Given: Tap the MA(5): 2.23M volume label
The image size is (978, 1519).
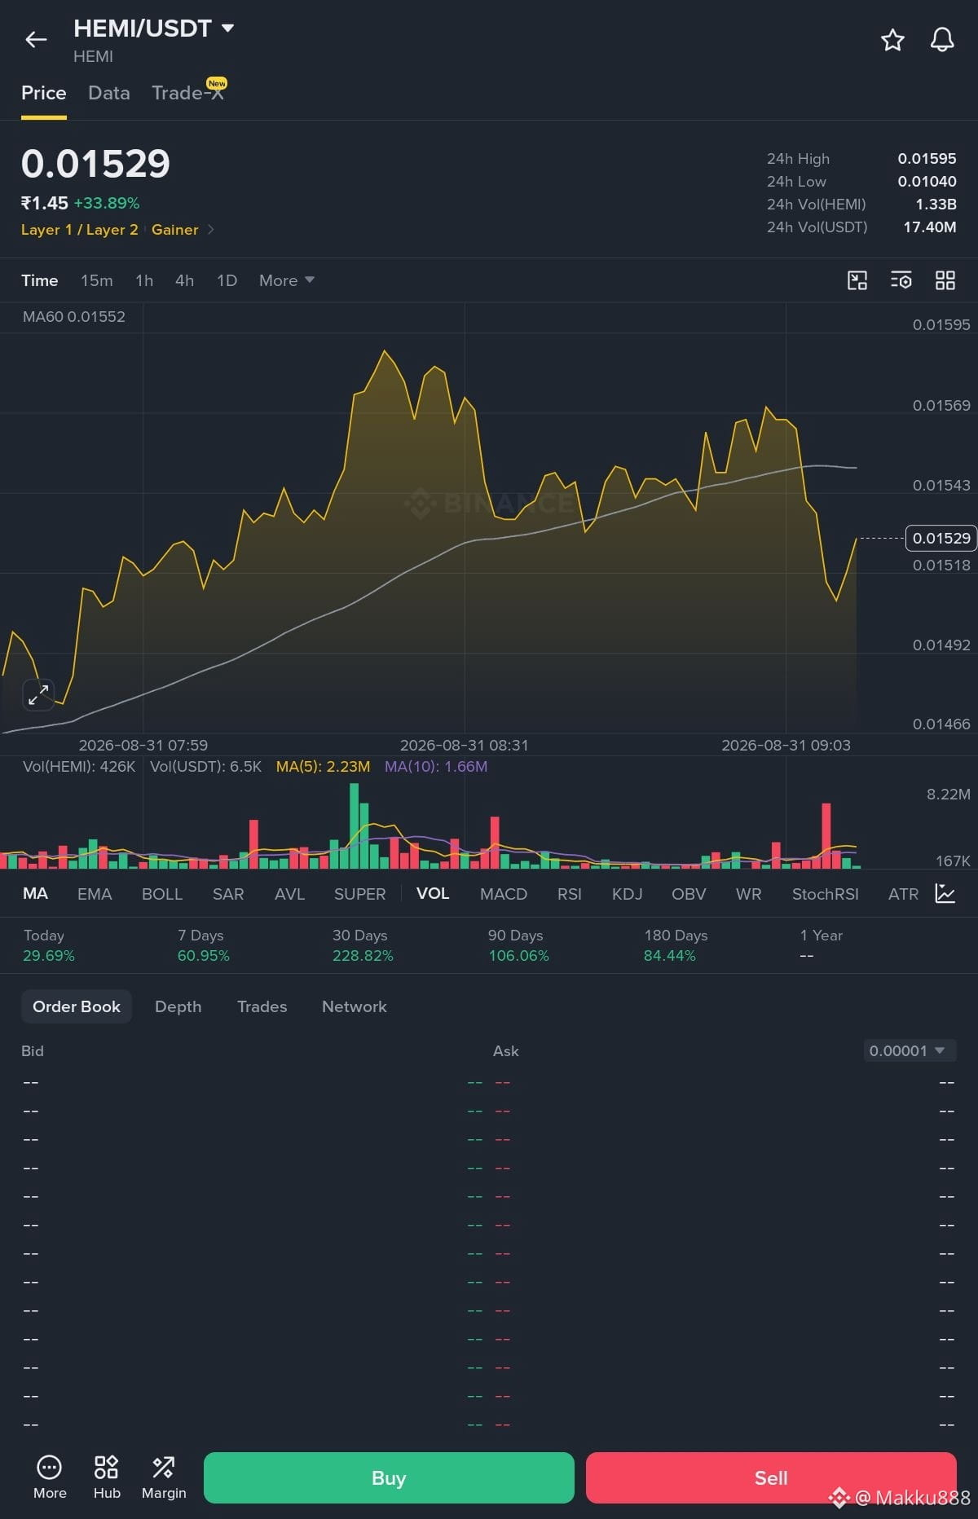Looking at the screenshot, I should 323,767.
